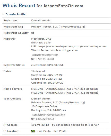Click tech contact phone 18022274003
Image resolution: width=111 pixels, height=136 pixels.
(45, 119)
